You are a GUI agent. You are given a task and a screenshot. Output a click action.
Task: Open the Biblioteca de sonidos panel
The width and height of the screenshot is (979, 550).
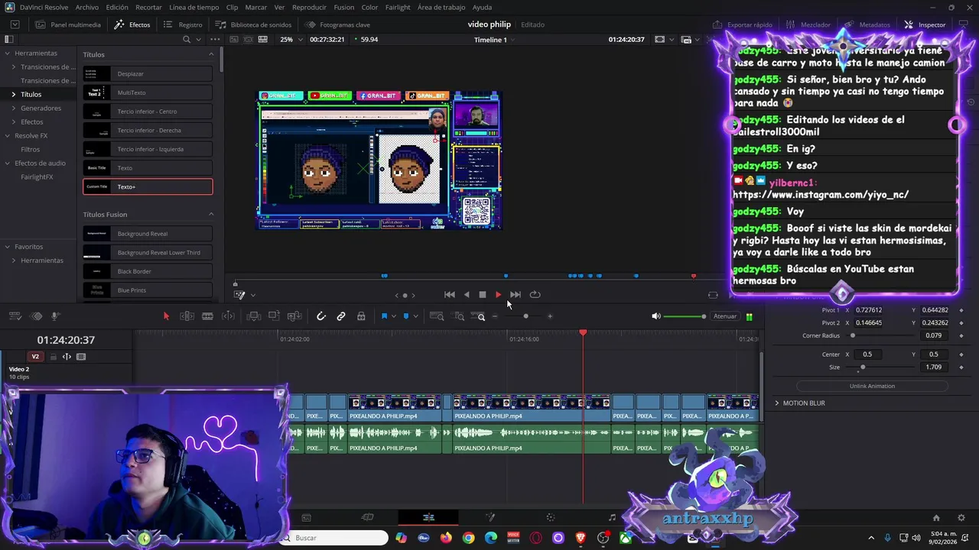253,24
